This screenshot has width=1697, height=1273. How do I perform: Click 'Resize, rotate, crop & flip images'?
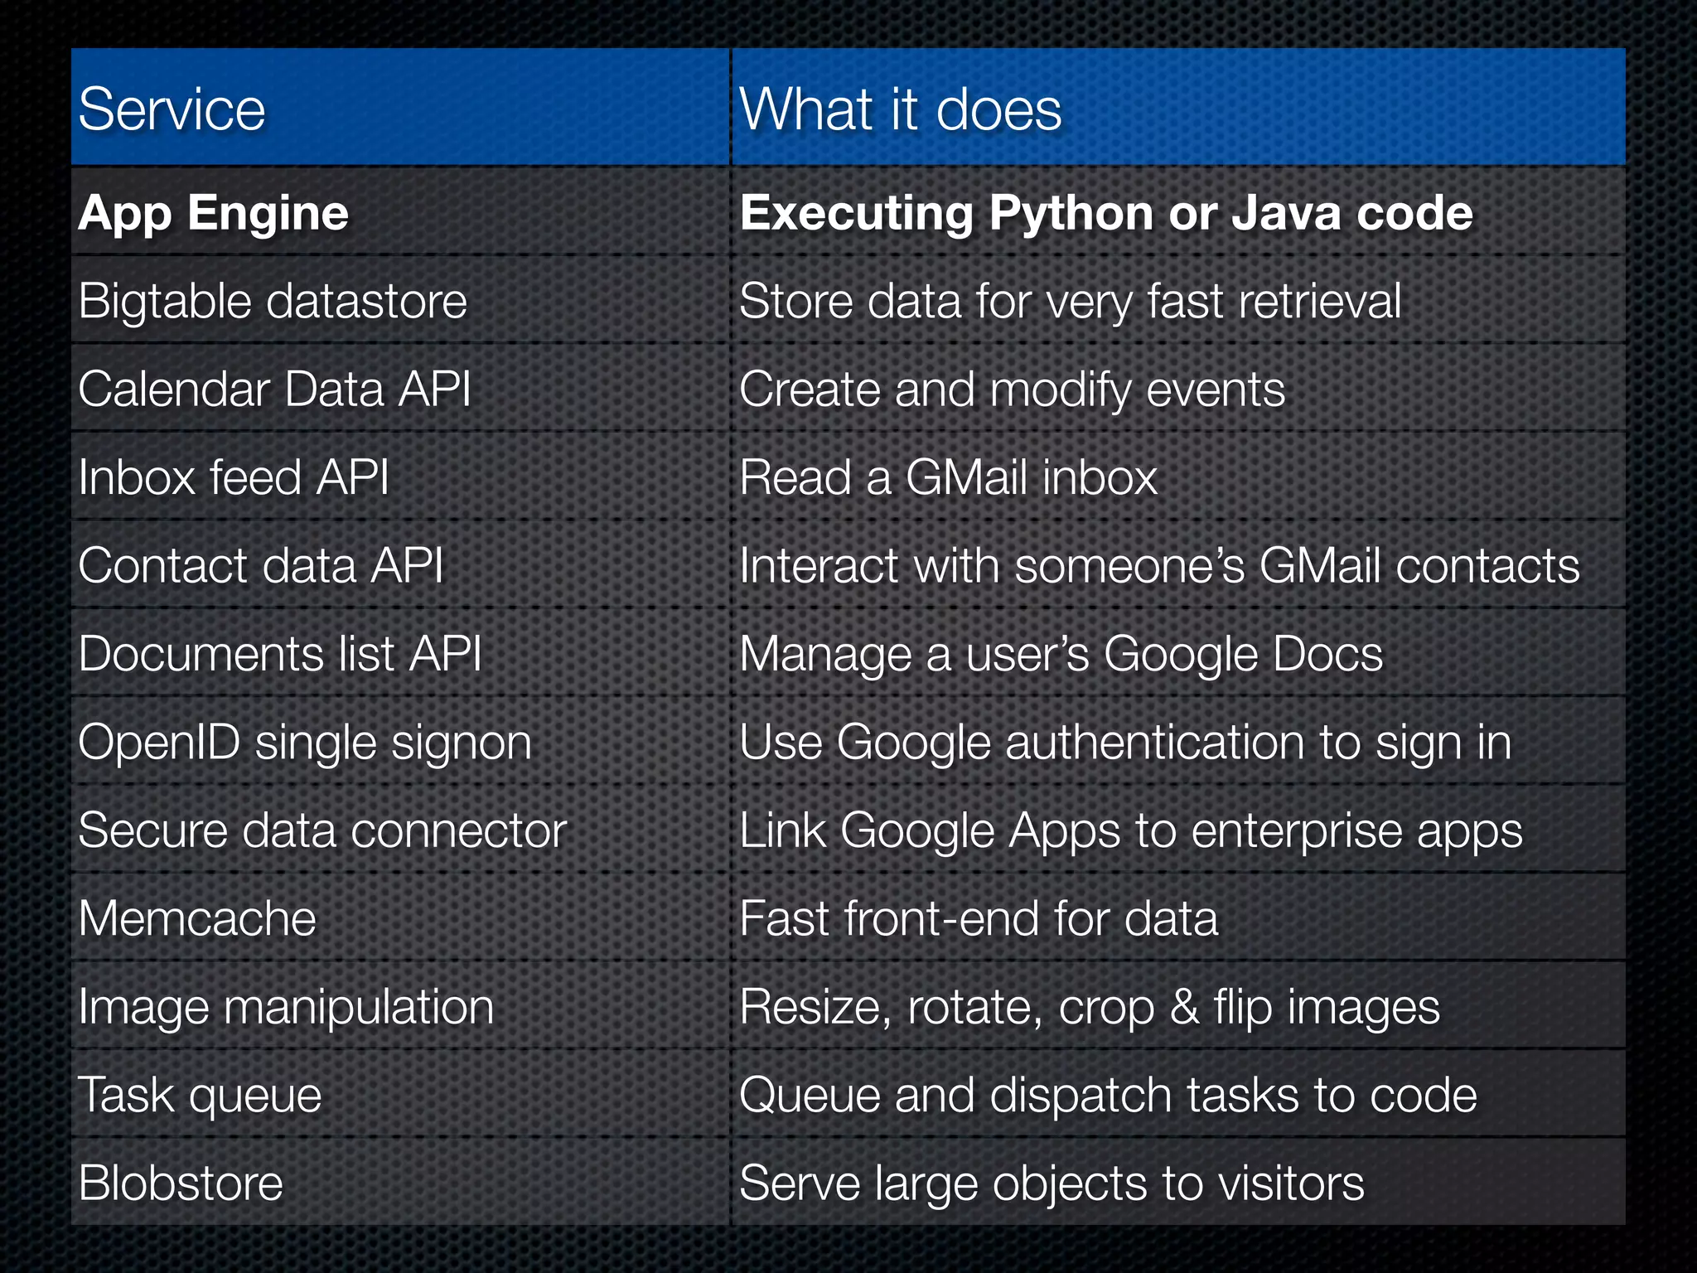1090,1008
